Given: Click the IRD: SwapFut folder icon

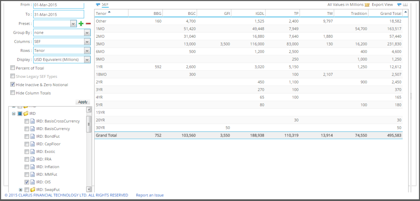Looking at the screenshot, I should click(33, 190).
